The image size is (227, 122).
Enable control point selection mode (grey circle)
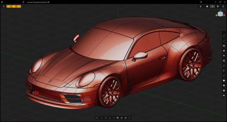pyautogui.click(x=4, y=6)
